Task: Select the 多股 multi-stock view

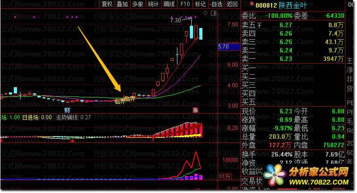Action: tap(138, 4)
